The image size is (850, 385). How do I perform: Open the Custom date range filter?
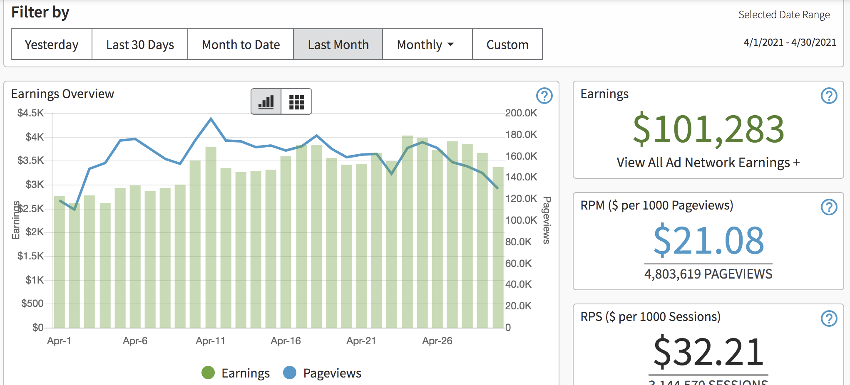click(507, 44)
